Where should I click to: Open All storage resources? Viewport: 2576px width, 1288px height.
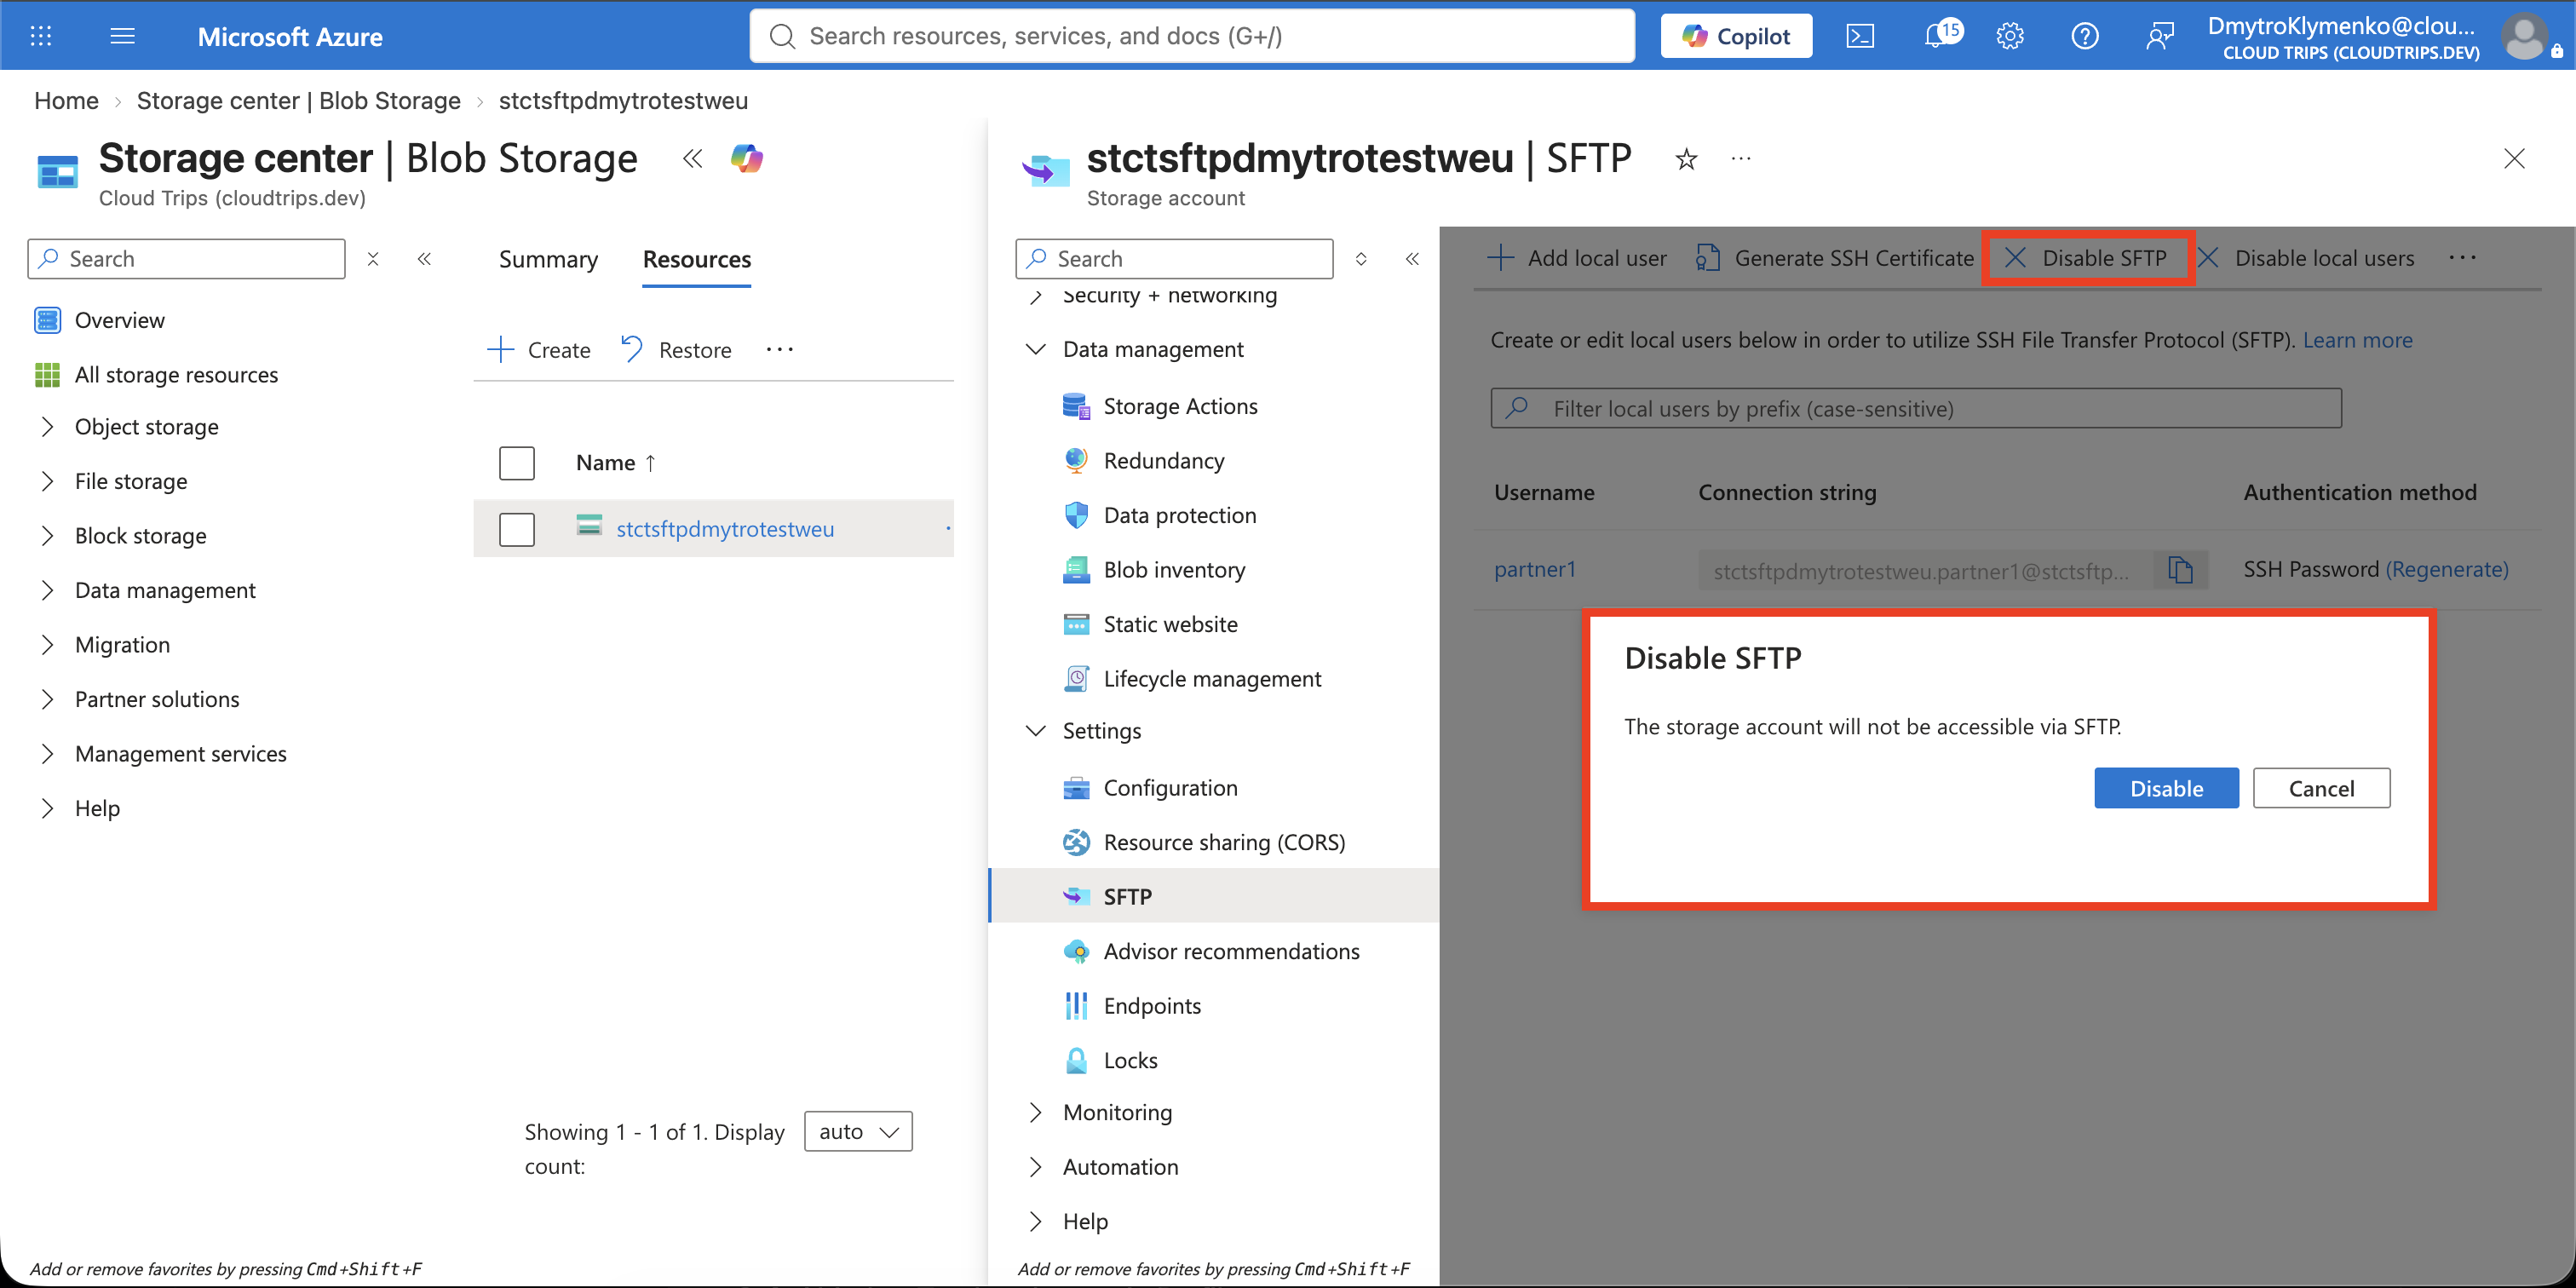pyautogui.click(x=176, y=375)
